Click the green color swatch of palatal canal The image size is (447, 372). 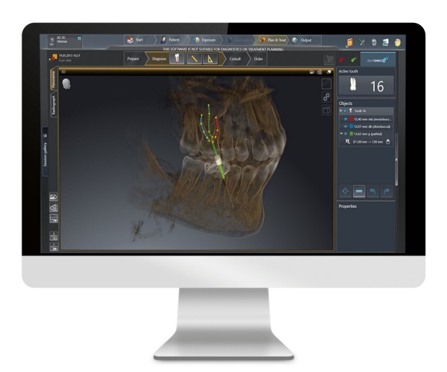pos(352,133)
